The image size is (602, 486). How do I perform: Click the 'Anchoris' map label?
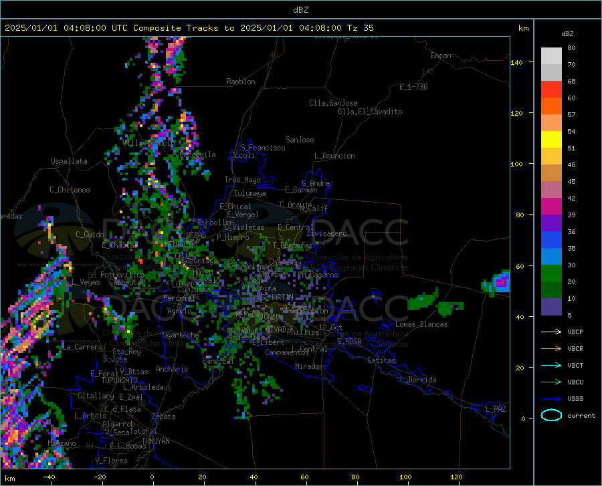[172, 369]
